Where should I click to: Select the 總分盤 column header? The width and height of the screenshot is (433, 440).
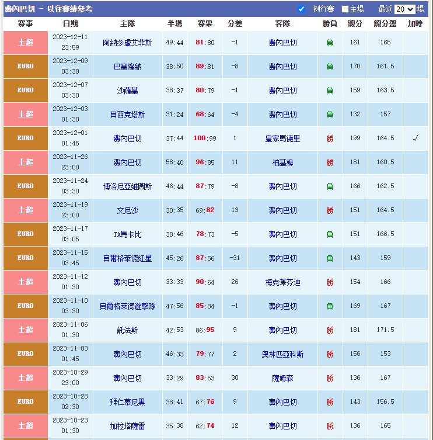(x=385, y=23)
